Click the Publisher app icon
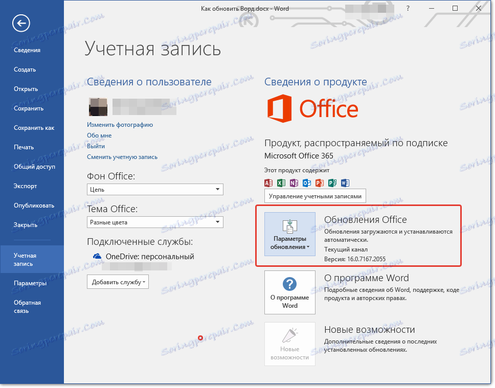Screen dimensions: 495x388 pos(332,183)
